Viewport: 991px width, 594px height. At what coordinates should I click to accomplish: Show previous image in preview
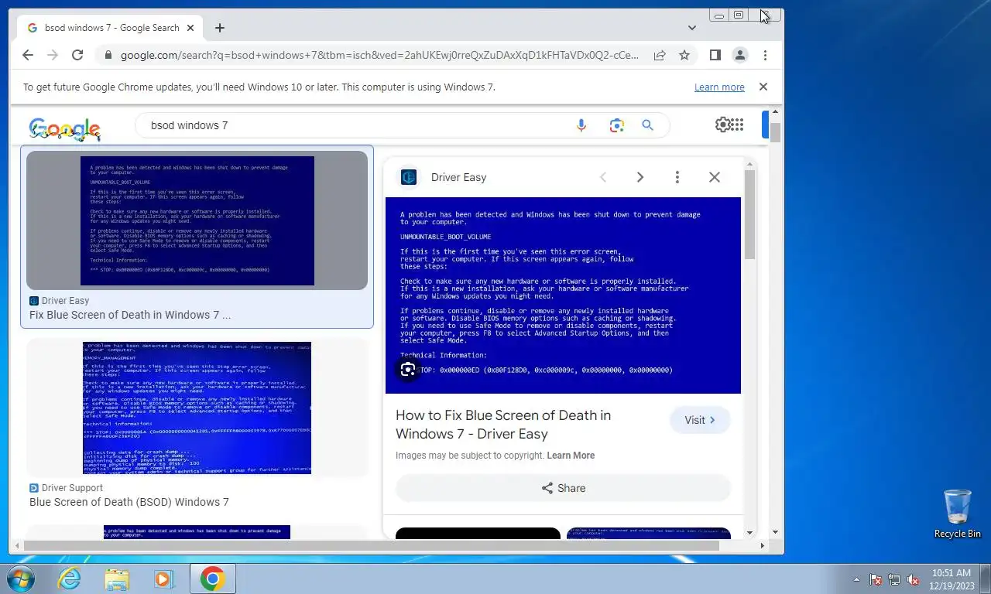603,177
